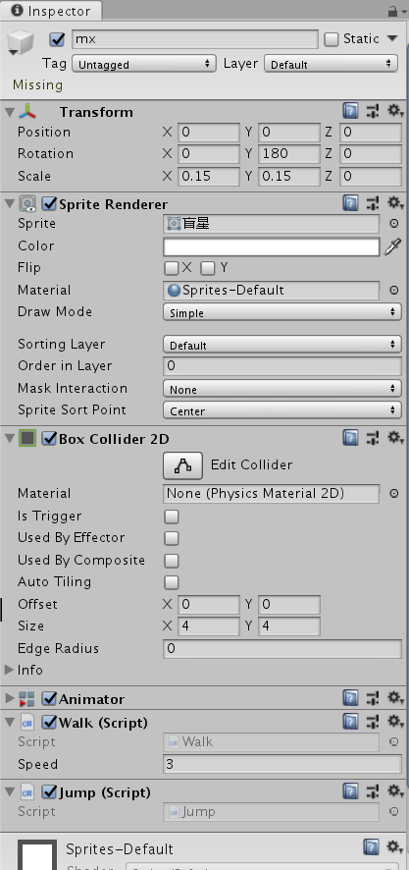Open Animator component gear menu

394,698
